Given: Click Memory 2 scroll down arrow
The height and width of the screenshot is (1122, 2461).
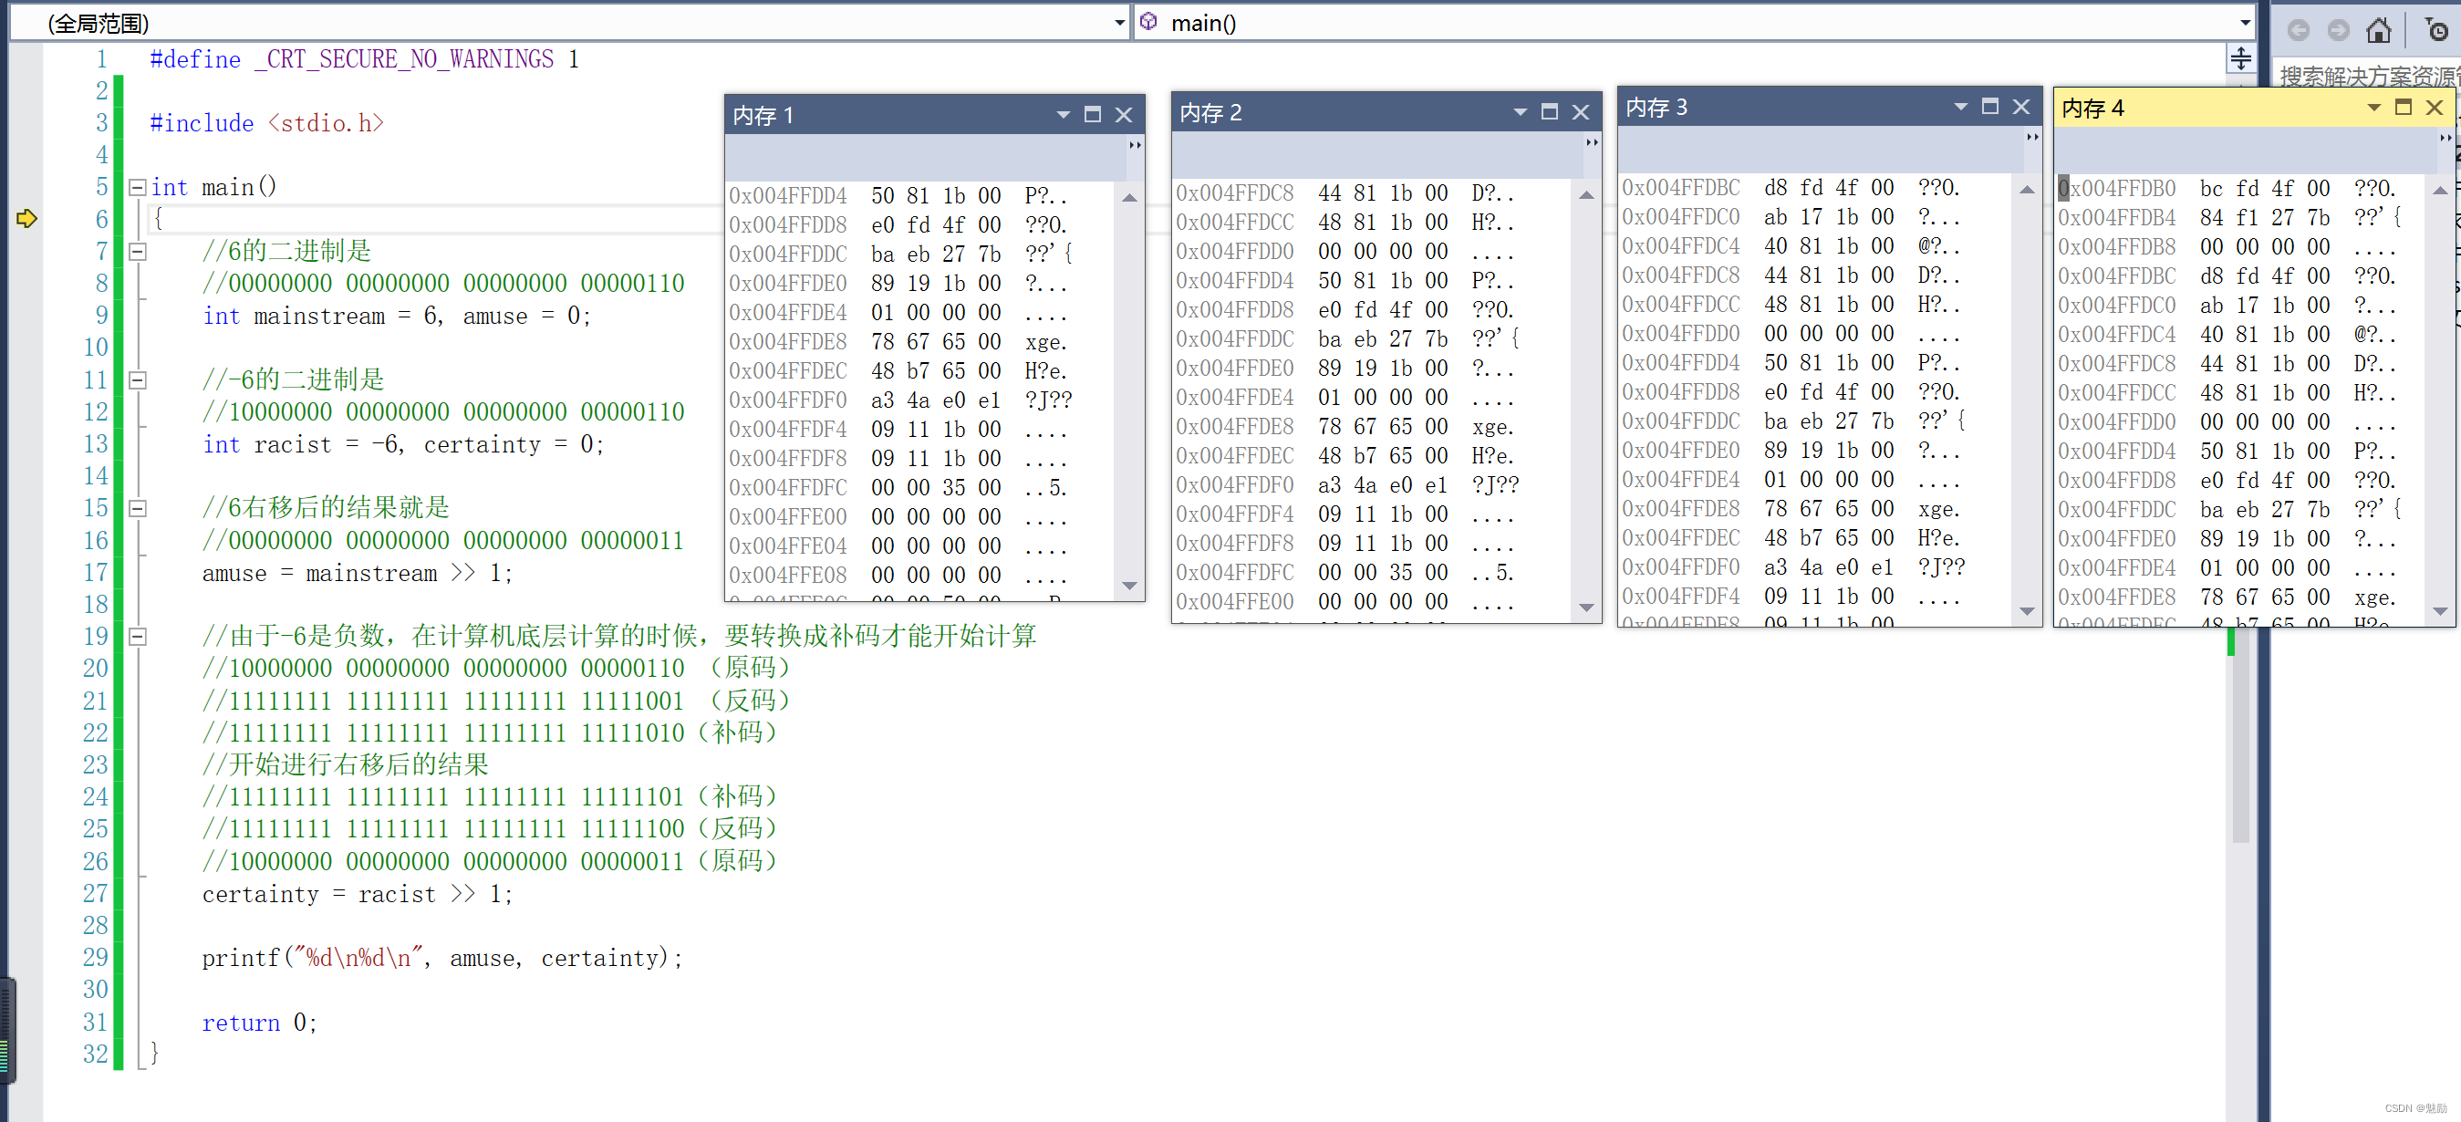Looking at the screenshot, I should [1586, 607].
